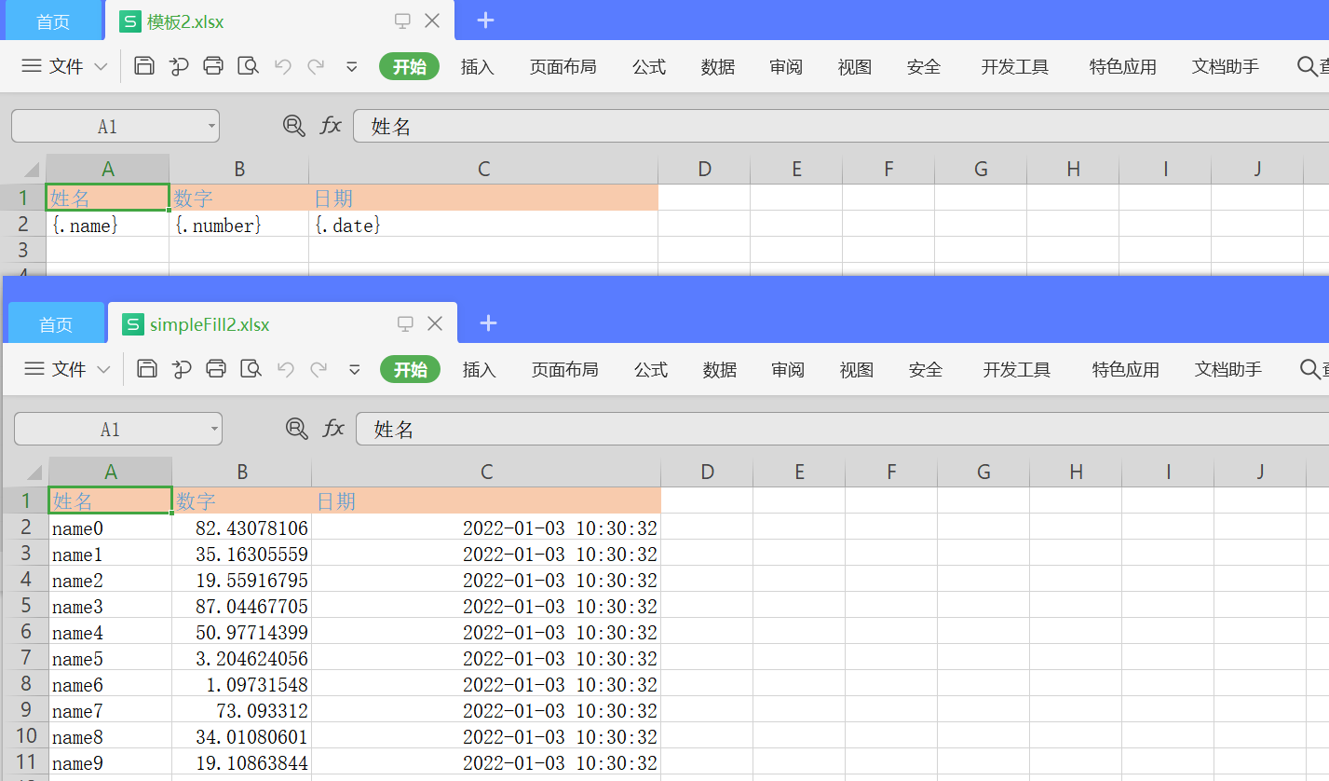1329x781 pixels.
Task: Go to the 首页 home tab
Action: click(51, 20)
